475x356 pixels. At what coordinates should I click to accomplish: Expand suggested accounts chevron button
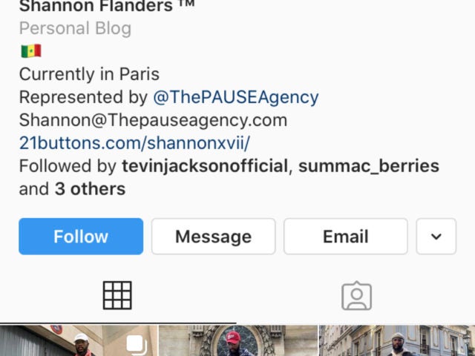pyautogui.click(x=436, y=237)
